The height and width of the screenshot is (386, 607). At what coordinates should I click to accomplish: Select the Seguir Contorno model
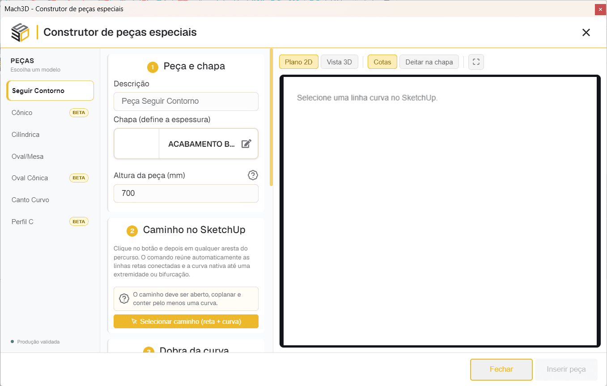[50, 91]
